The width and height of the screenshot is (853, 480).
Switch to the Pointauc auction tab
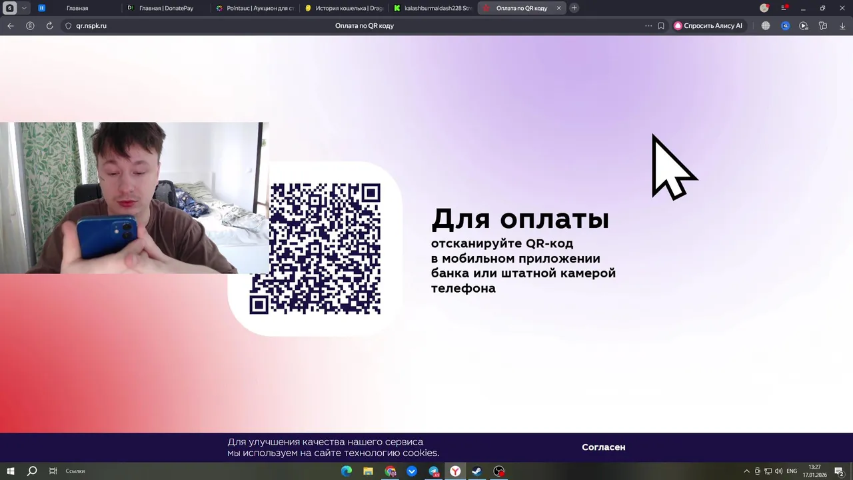(255, 8)
